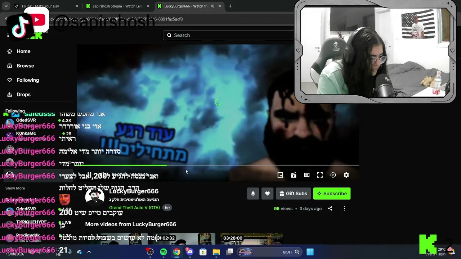Open the LuckyBurger666 channel avatar
Image resolution: width=461 pixels, height=259 pixels.
(95, 196)
